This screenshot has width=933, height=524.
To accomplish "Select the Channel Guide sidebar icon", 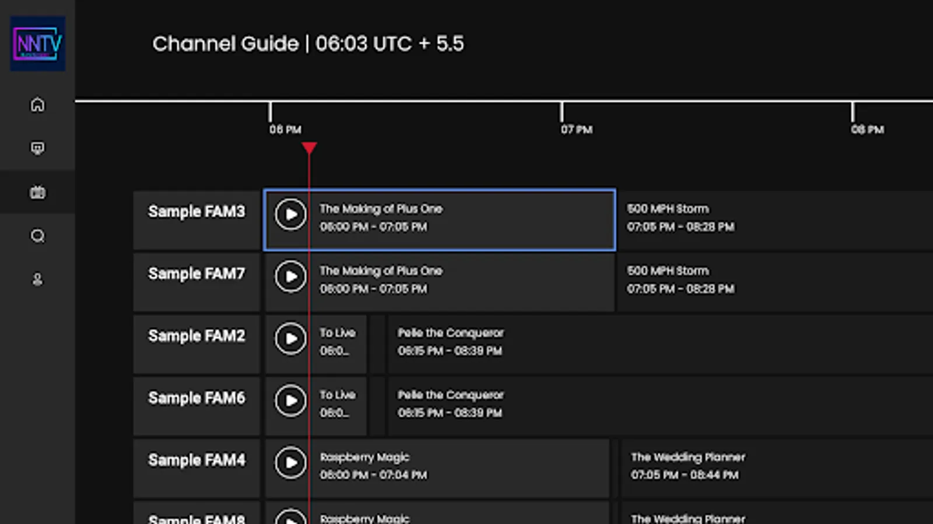I will [38, 192].
